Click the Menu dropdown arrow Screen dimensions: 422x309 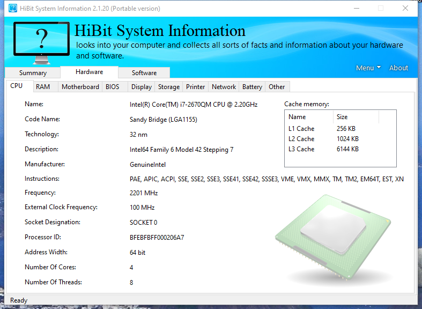point(379,67)
